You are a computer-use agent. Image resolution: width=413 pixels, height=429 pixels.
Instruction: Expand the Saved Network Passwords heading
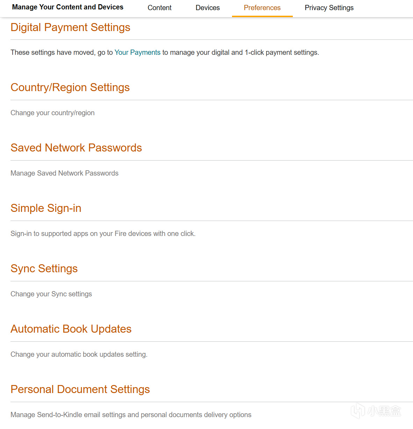click(x=76, y=148)
